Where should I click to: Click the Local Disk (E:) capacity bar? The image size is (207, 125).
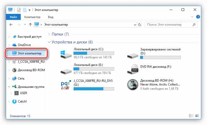[x=94, y=69]
